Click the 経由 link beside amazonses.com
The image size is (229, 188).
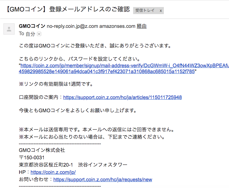point(142,26)
